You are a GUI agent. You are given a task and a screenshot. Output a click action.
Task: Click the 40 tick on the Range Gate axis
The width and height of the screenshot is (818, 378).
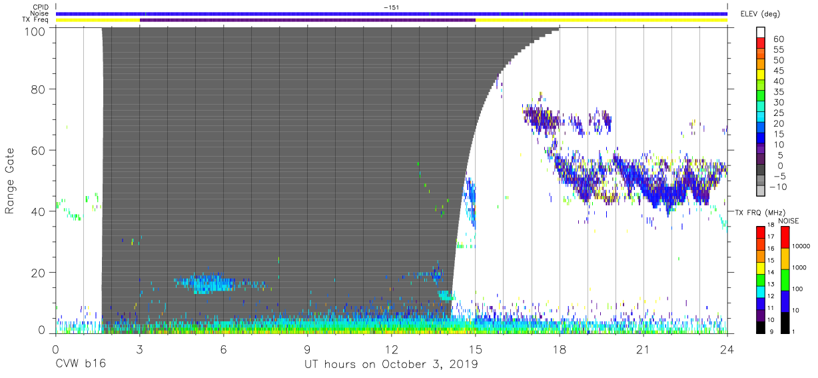pyautogui.click(x=38, y=211)
